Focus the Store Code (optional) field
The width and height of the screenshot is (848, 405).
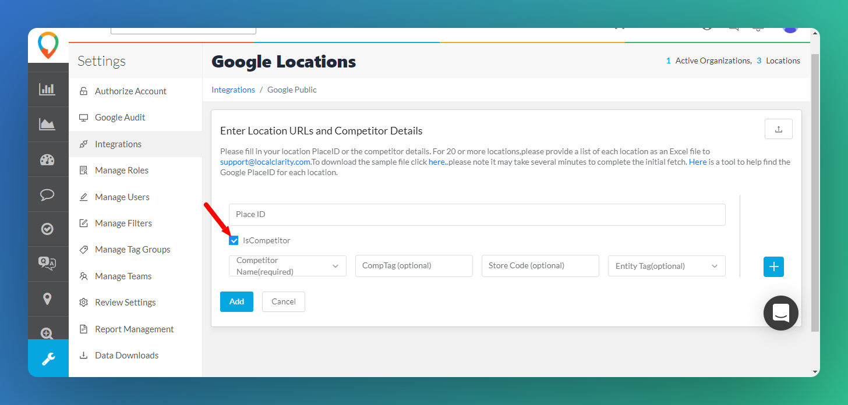click(x=540, y=266)
